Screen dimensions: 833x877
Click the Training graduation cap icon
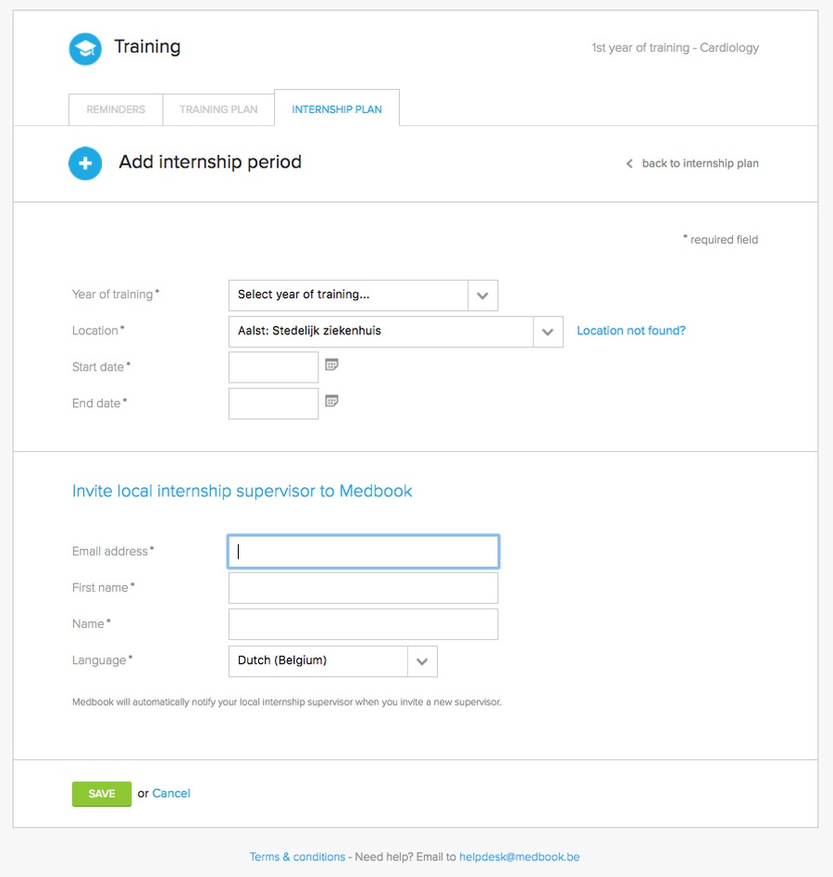(x=85, y=49)
